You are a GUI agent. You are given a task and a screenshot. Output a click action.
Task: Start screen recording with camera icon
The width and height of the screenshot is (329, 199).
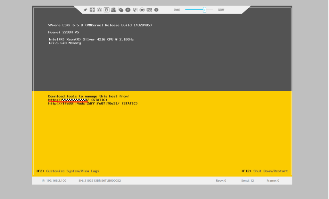[142, 10]
